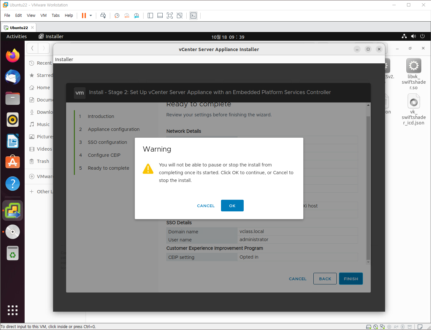Select Ready to complete wizard step
The height and width of the screenshot is (330, 431).
coord(108,168)
